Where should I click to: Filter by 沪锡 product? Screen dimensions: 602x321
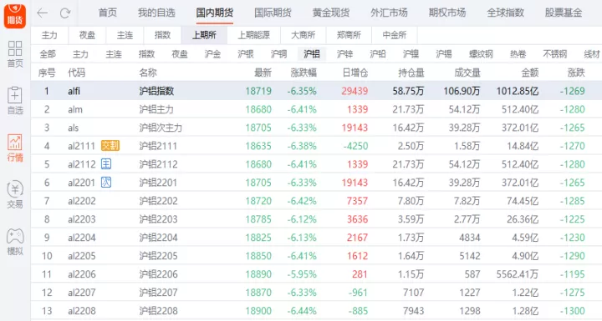(444, 54)
